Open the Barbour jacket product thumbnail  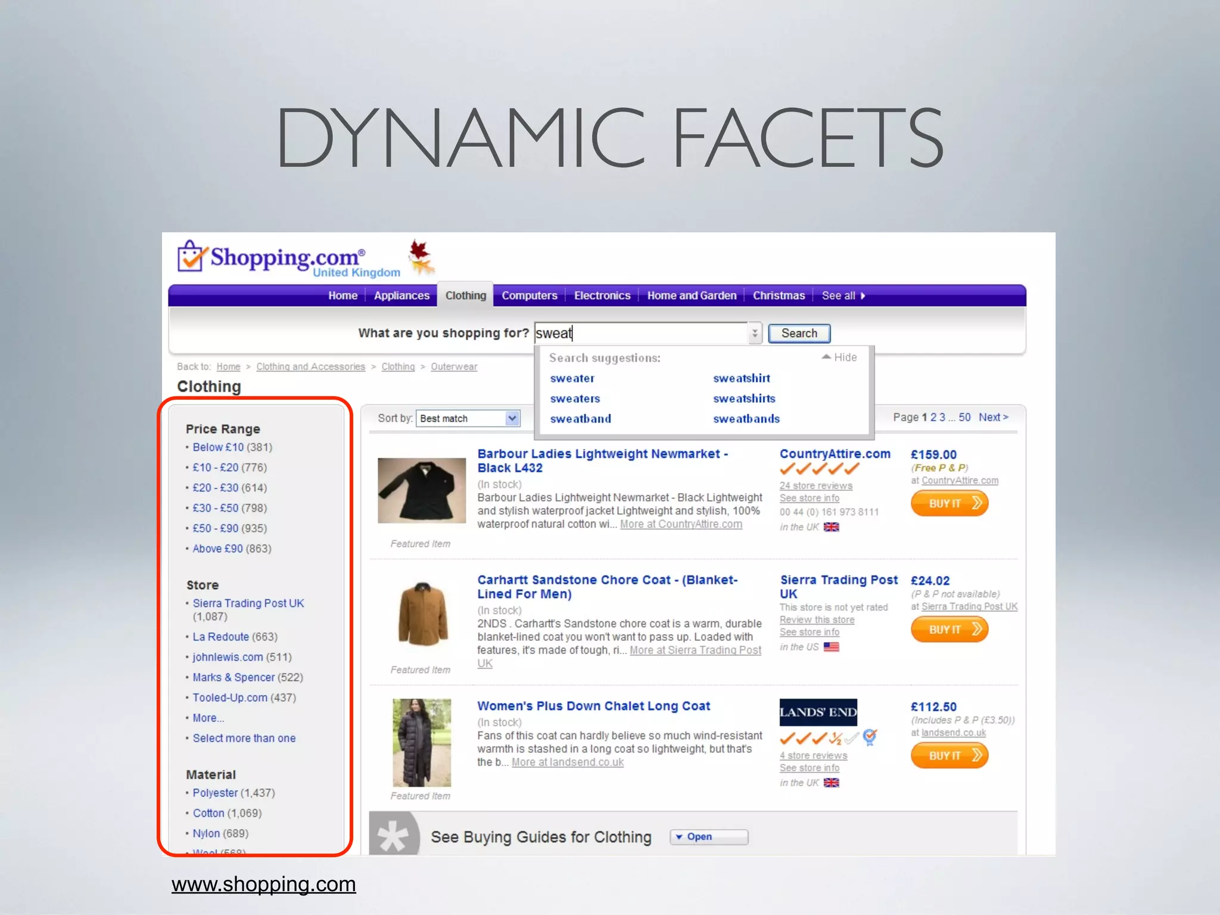click(422, 491)
